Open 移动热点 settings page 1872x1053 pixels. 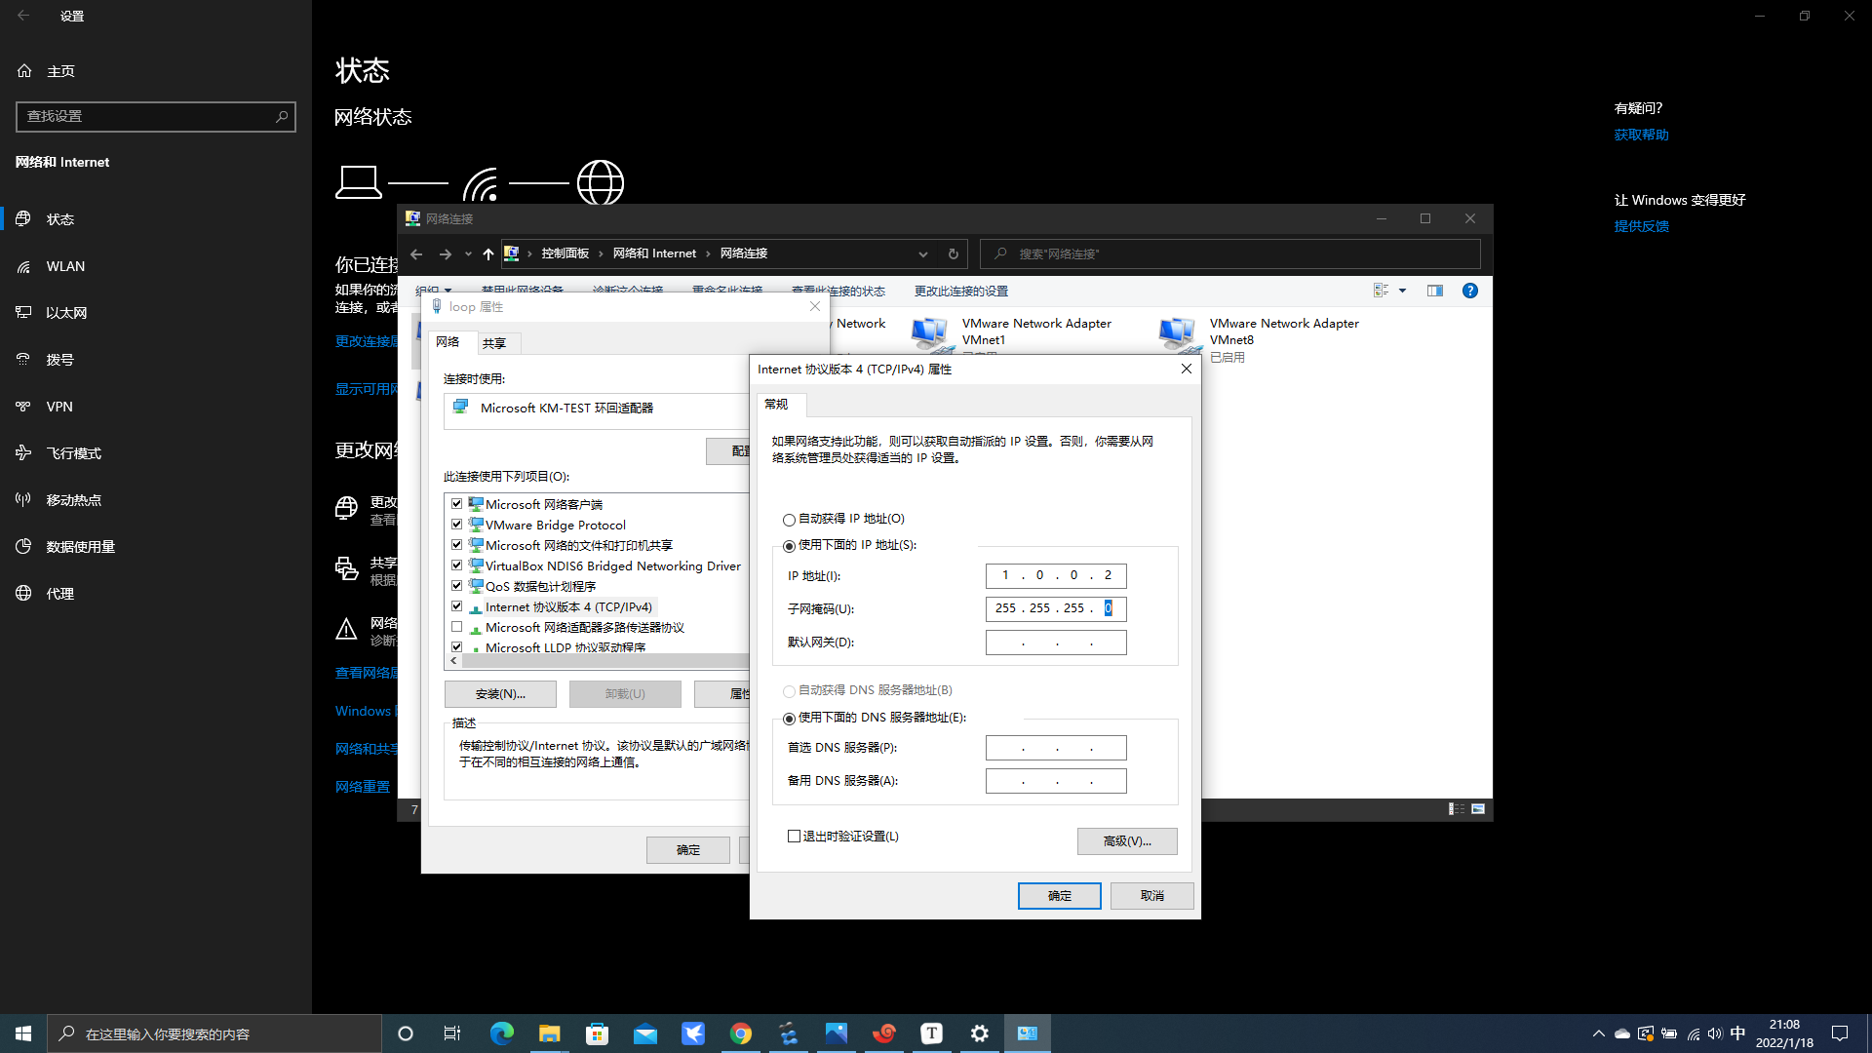[x=156, y=500]
